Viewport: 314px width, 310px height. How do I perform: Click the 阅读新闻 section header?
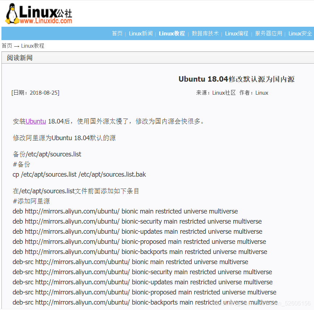tap(20, 58)
